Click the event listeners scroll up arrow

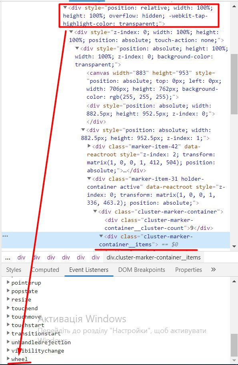234,281
